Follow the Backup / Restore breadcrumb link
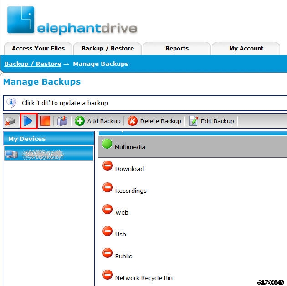 tap(33, 64)
